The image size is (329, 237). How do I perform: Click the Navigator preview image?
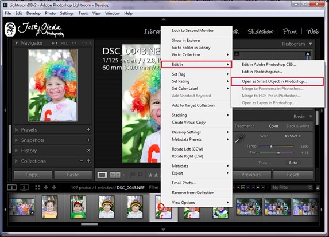pos(53,85)
